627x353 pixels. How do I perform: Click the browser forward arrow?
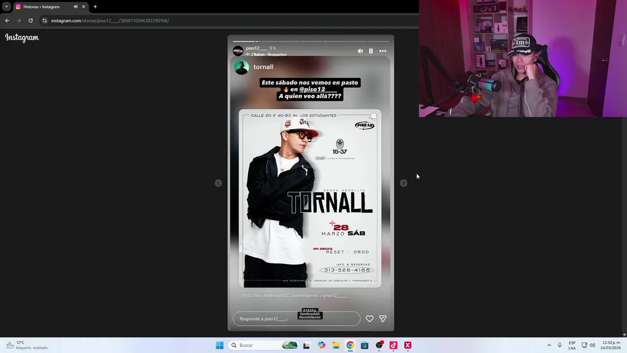pyautogui.click(x=19, y=21)
